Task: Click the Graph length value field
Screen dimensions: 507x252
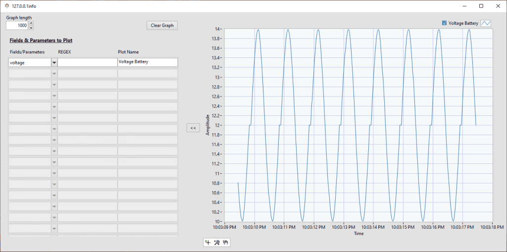Action: click(x=17, y=25)
